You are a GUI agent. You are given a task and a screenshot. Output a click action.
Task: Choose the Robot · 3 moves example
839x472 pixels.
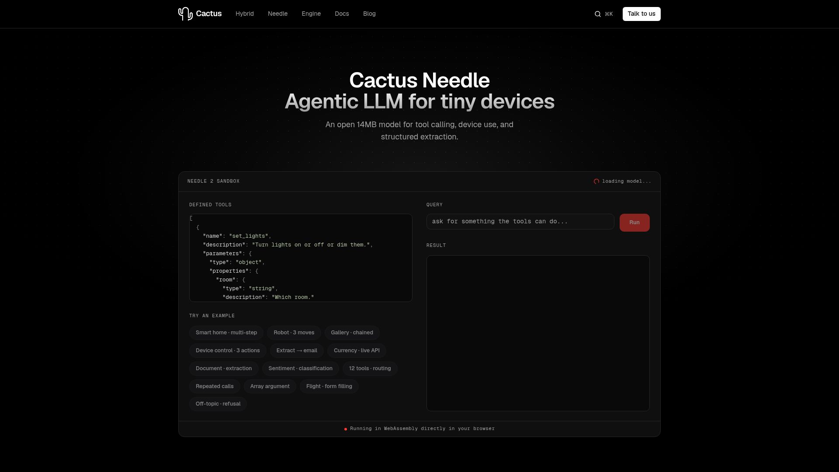point(294,333)
